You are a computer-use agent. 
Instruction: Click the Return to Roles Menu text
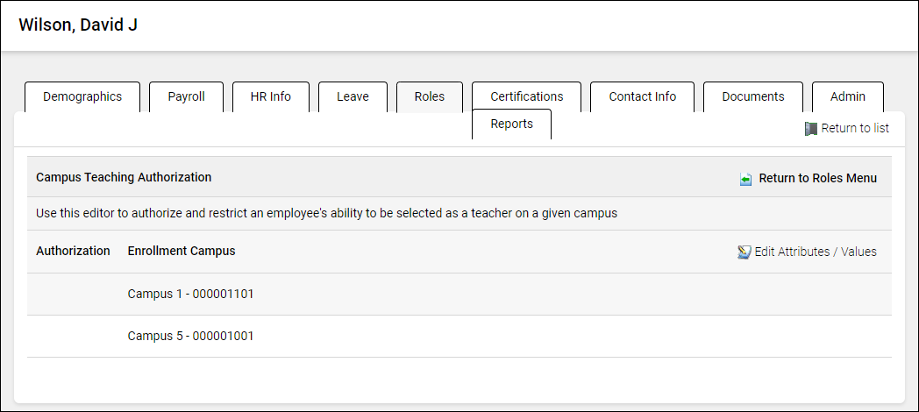817,178
